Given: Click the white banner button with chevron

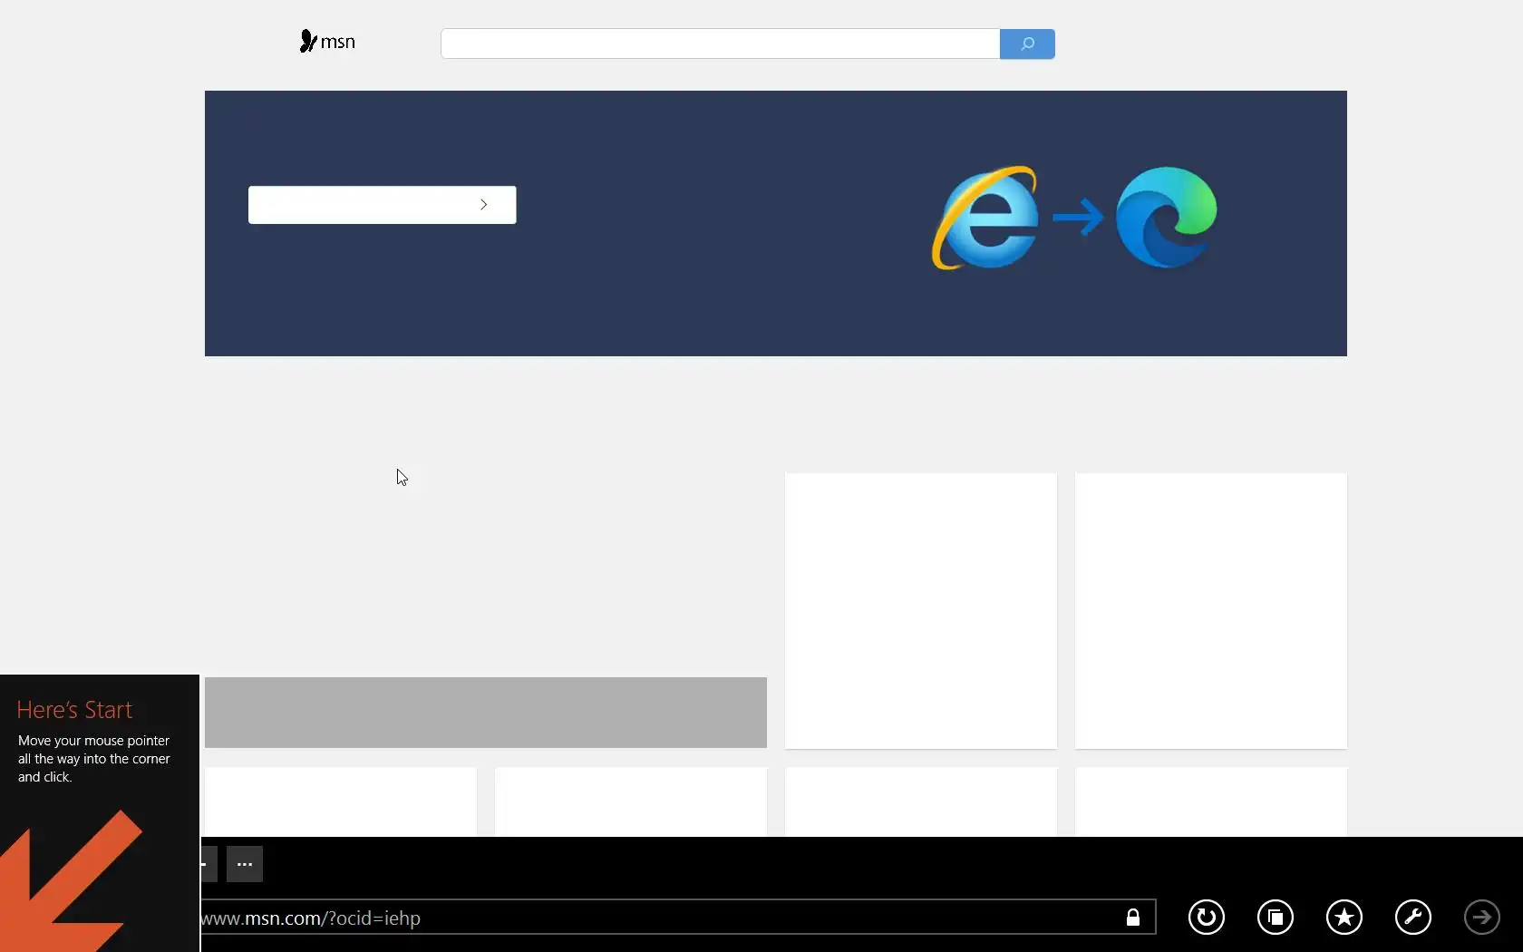Looking at the screenshot, I should coord(383,205).
